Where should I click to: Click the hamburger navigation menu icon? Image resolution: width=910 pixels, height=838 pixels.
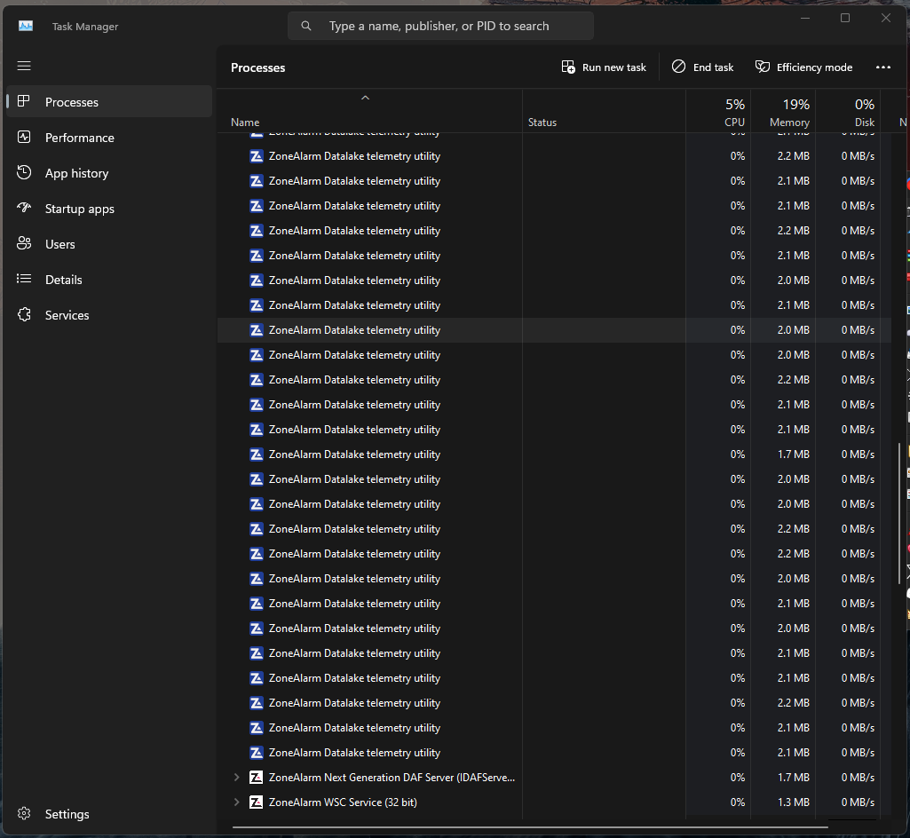click(24, 66)
